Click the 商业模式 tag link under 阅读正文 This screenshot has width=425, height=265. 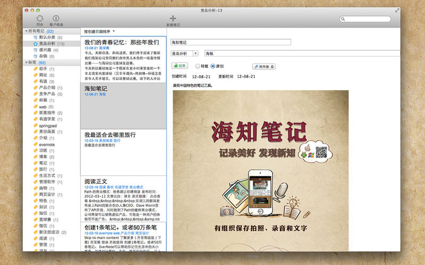pos(136,187)
